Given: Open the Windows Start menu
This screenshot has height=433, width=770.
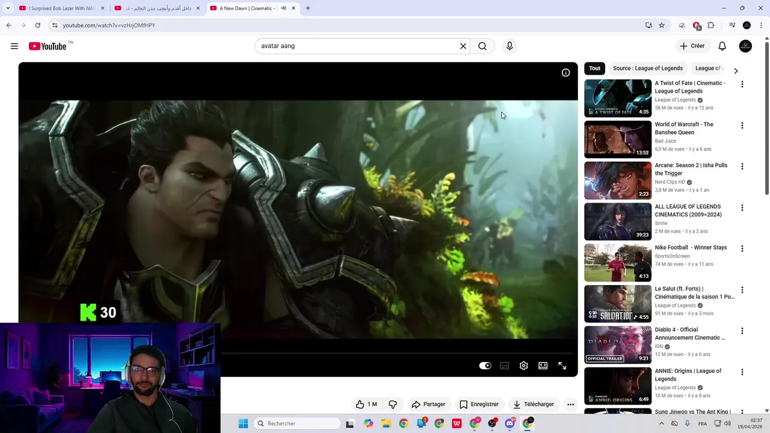Looking at the screenshot, I should click(243, 423).
